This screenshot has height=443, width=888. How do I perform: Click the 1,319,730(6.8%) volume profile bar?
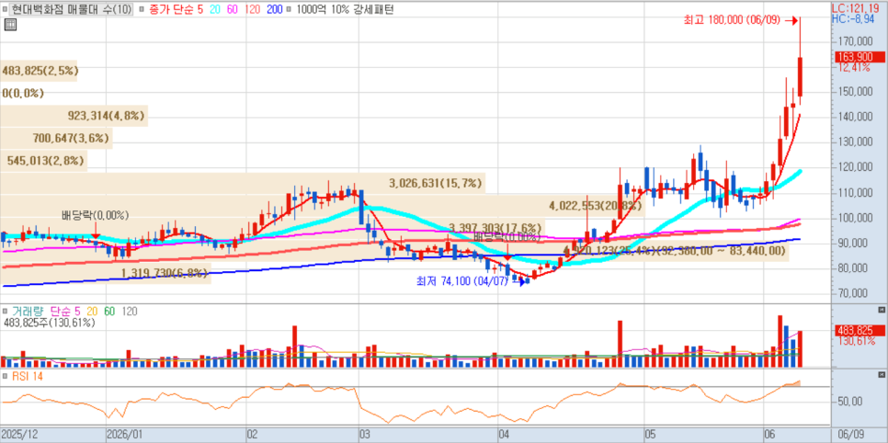tap(106, 273)
